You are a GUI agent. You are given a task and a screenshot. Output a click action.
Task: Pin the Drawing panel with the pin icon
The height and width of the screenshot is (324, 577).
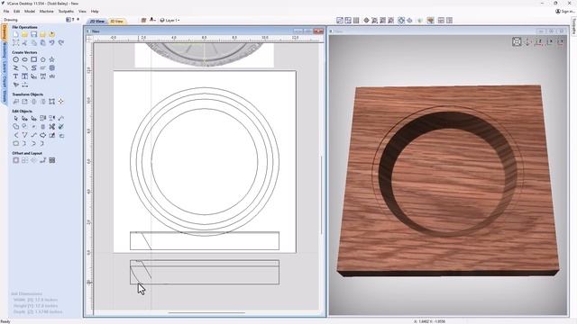pyautogui.click(x=78, y=20)
